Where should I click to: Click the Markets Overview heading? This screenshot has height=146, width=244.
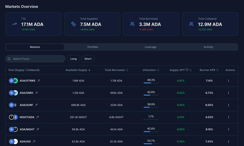[x=22, y=6]
